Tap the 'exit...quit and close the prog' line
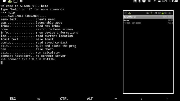Screen dimensions: 180x101 [x=39, y=46]
